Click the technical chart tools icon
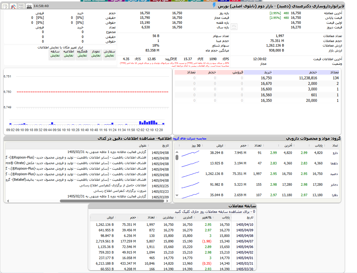Screen dimensions: 357x273 [x=13, y=6]
